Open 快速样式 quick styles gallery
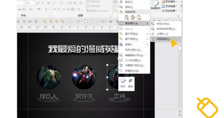 156,5
